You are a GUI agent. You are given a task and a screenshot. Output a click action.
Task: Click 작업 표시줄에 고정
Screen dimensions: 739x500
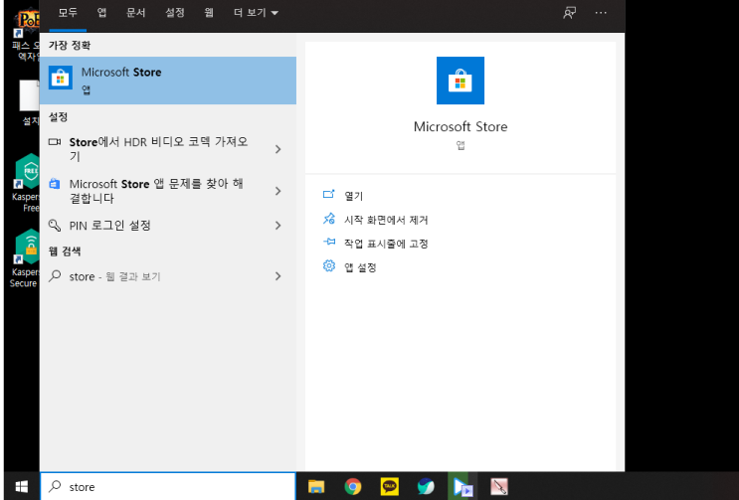(x=386, y=244)
